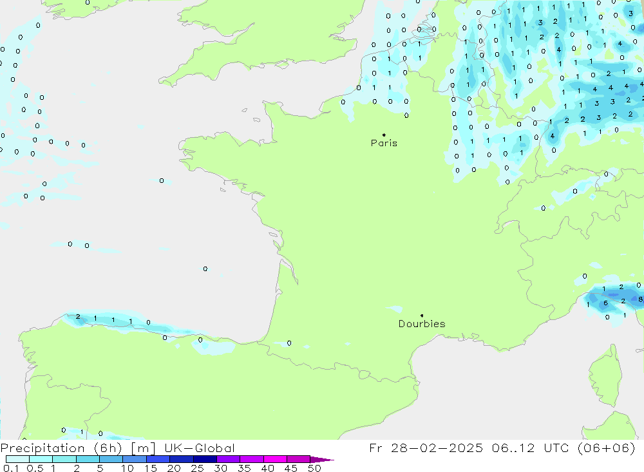The image size is (644, 472).
Task: Click the legend arrow tip beyond 50
Action: 323,460
